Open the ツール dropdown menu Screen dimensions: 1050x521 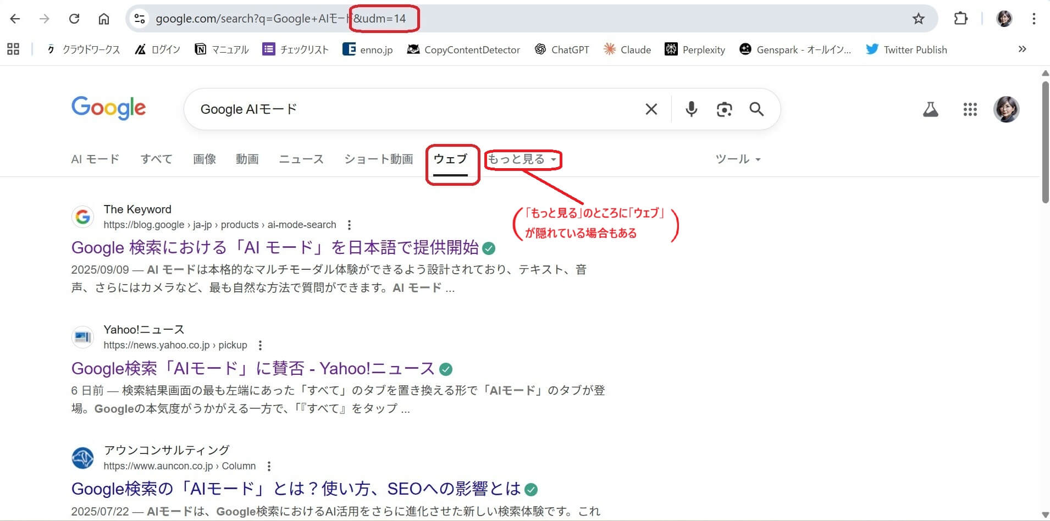(x=737, y=159)
